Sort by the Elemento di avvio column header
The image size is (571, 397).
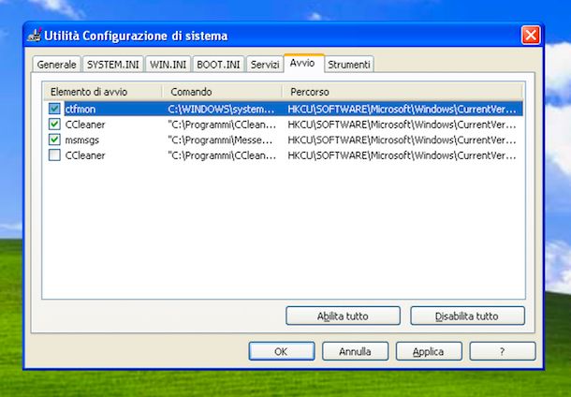[x=102, y=92]
